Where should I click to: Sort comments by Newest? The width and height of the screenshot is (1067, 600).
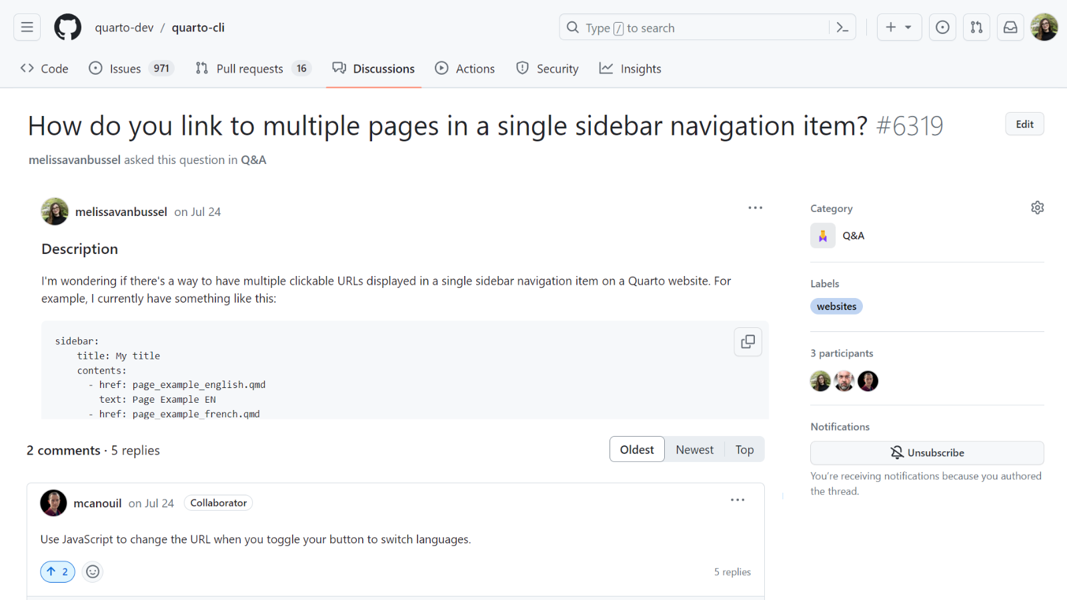(694, 450)
